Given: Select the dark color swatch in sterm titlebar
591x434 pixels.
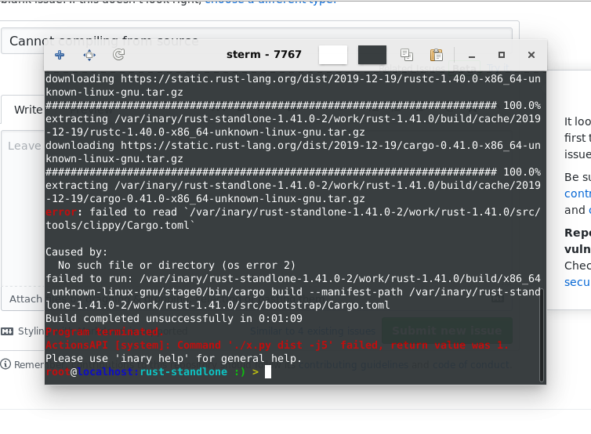Looking at the screenshot, I should pyautogui.click(x=372, y=55).
